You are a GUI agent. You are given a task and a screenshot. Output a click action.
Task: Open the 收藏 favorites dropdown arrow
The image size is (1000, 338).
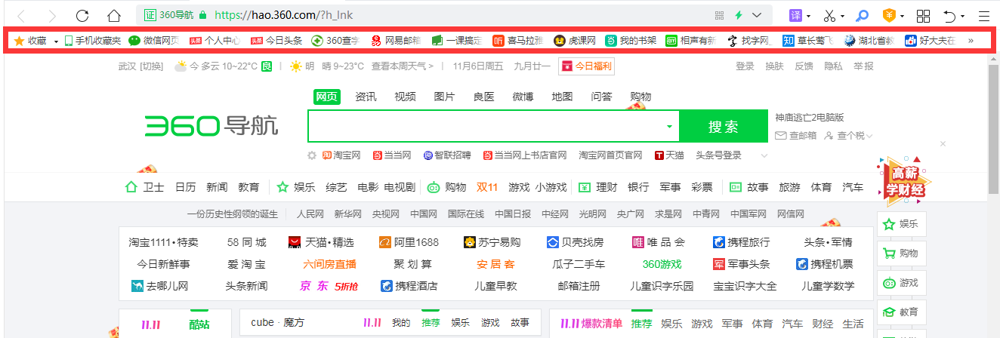[x=56, y=41]
